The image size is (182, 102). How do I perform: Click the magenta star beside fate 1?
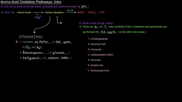(17, 42)
